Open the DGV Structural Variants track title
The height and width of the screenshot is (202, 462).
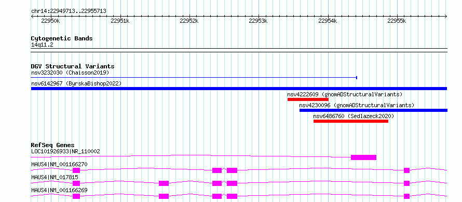coord(73,66)
